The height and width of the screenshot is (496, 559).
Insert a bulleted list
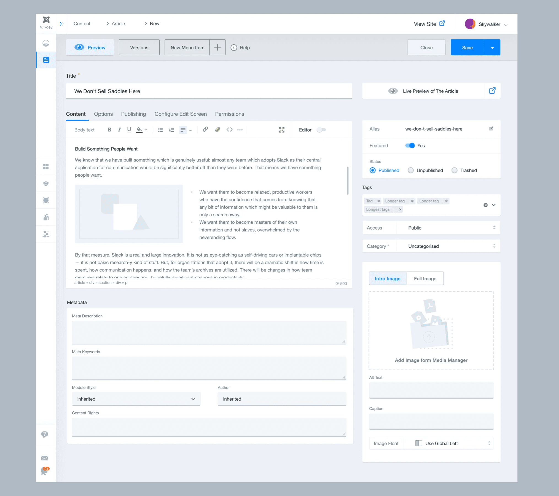pos(160,130)
